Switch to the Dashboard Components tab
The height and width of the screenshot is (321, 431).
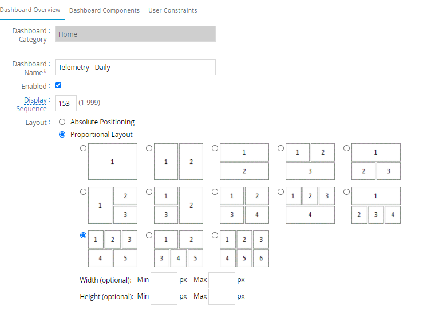click(x=104, y=10)
